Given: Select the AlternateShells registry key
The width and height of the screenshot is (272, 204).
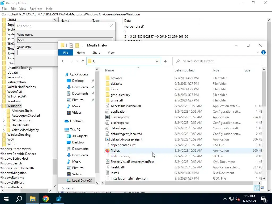Looking at the screenshot, I should pyautogui.click(x=22, y=111).
